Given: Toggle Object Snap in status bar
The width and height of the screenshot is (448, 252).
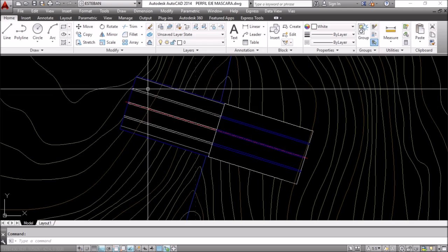Looking at the screenshot, I should (116, 248).
